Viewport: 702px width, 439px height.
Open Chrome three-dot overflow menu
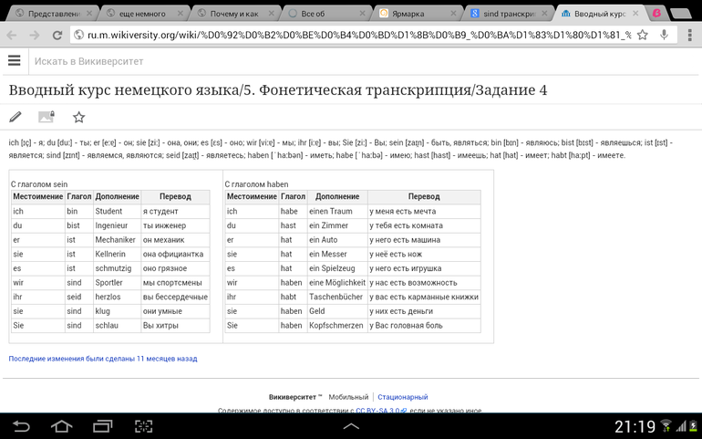pos(690,35)
